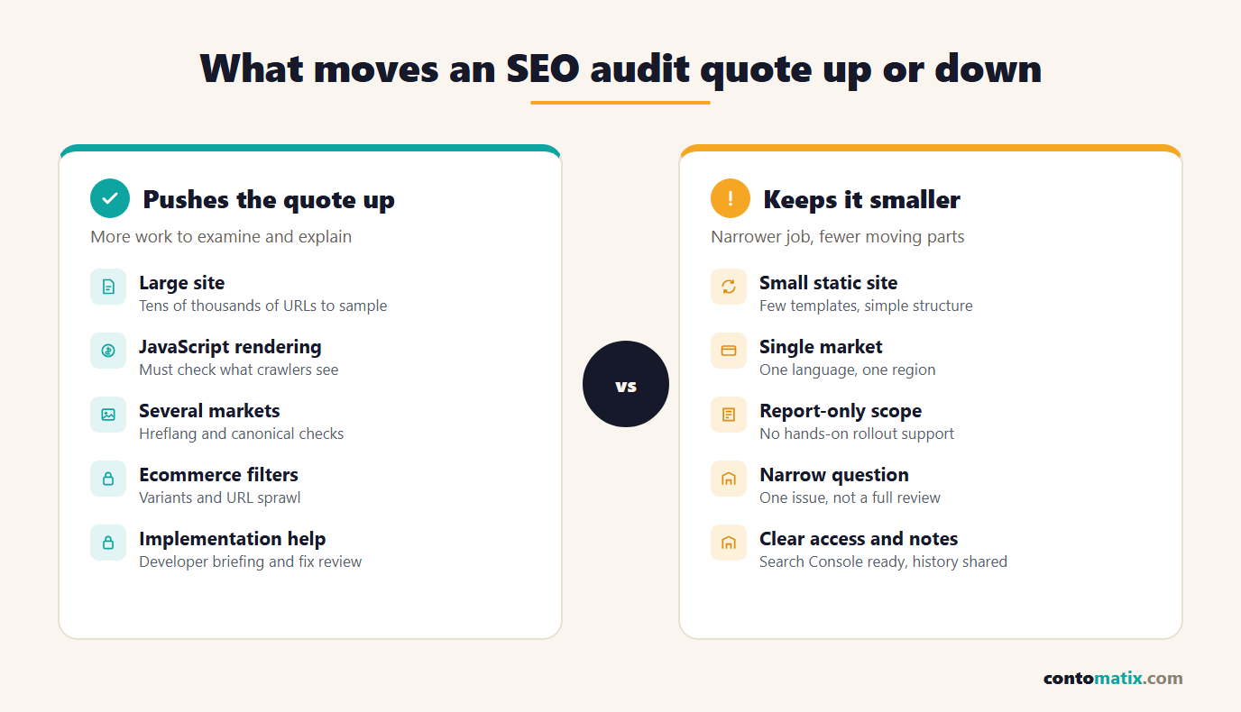Click the heading Keeps it smaller
This screenshot has height=712, width=1241.
(861, 199)
